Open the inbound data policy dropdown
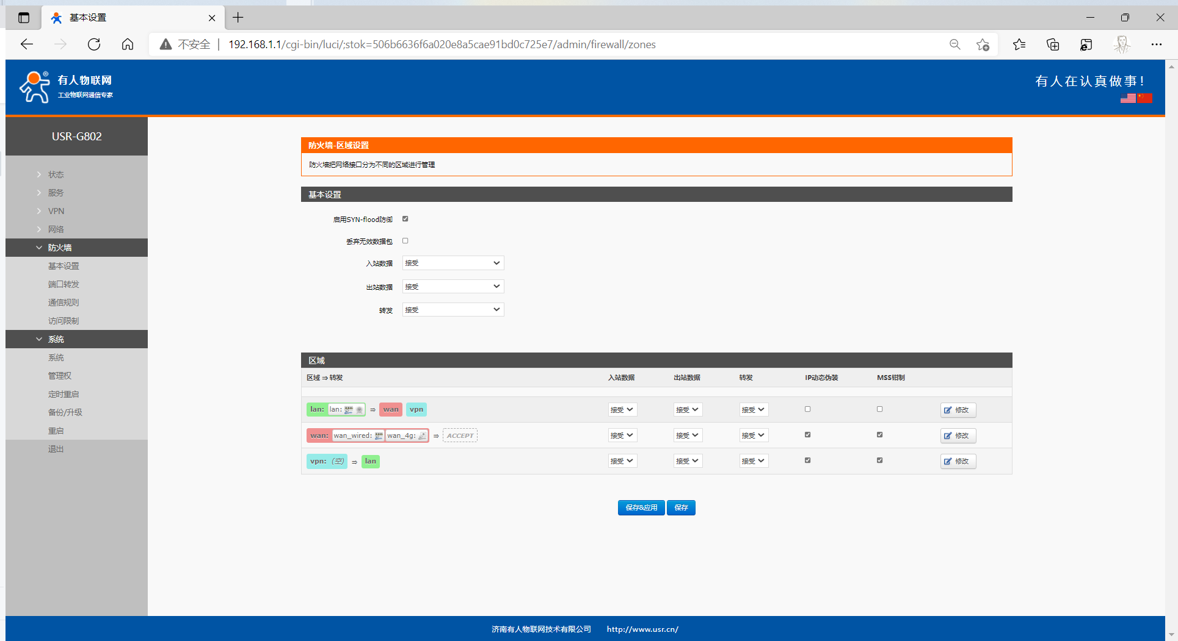1178x641 pixels. pyautogui.click(x=453, y=263)
